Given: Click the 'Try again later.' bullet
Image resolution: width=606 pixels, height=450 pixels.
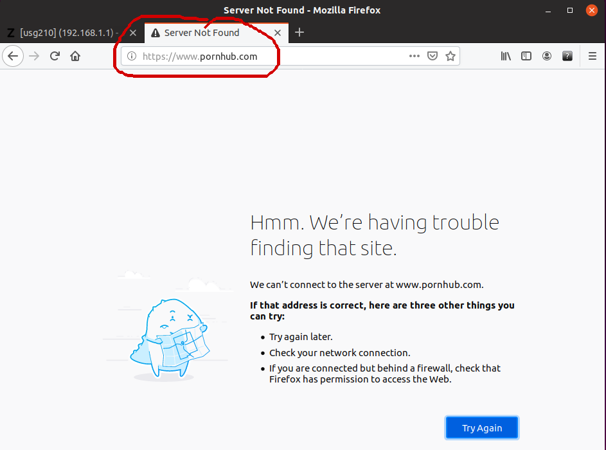Looking at the screenshot, I should (301, 337).
